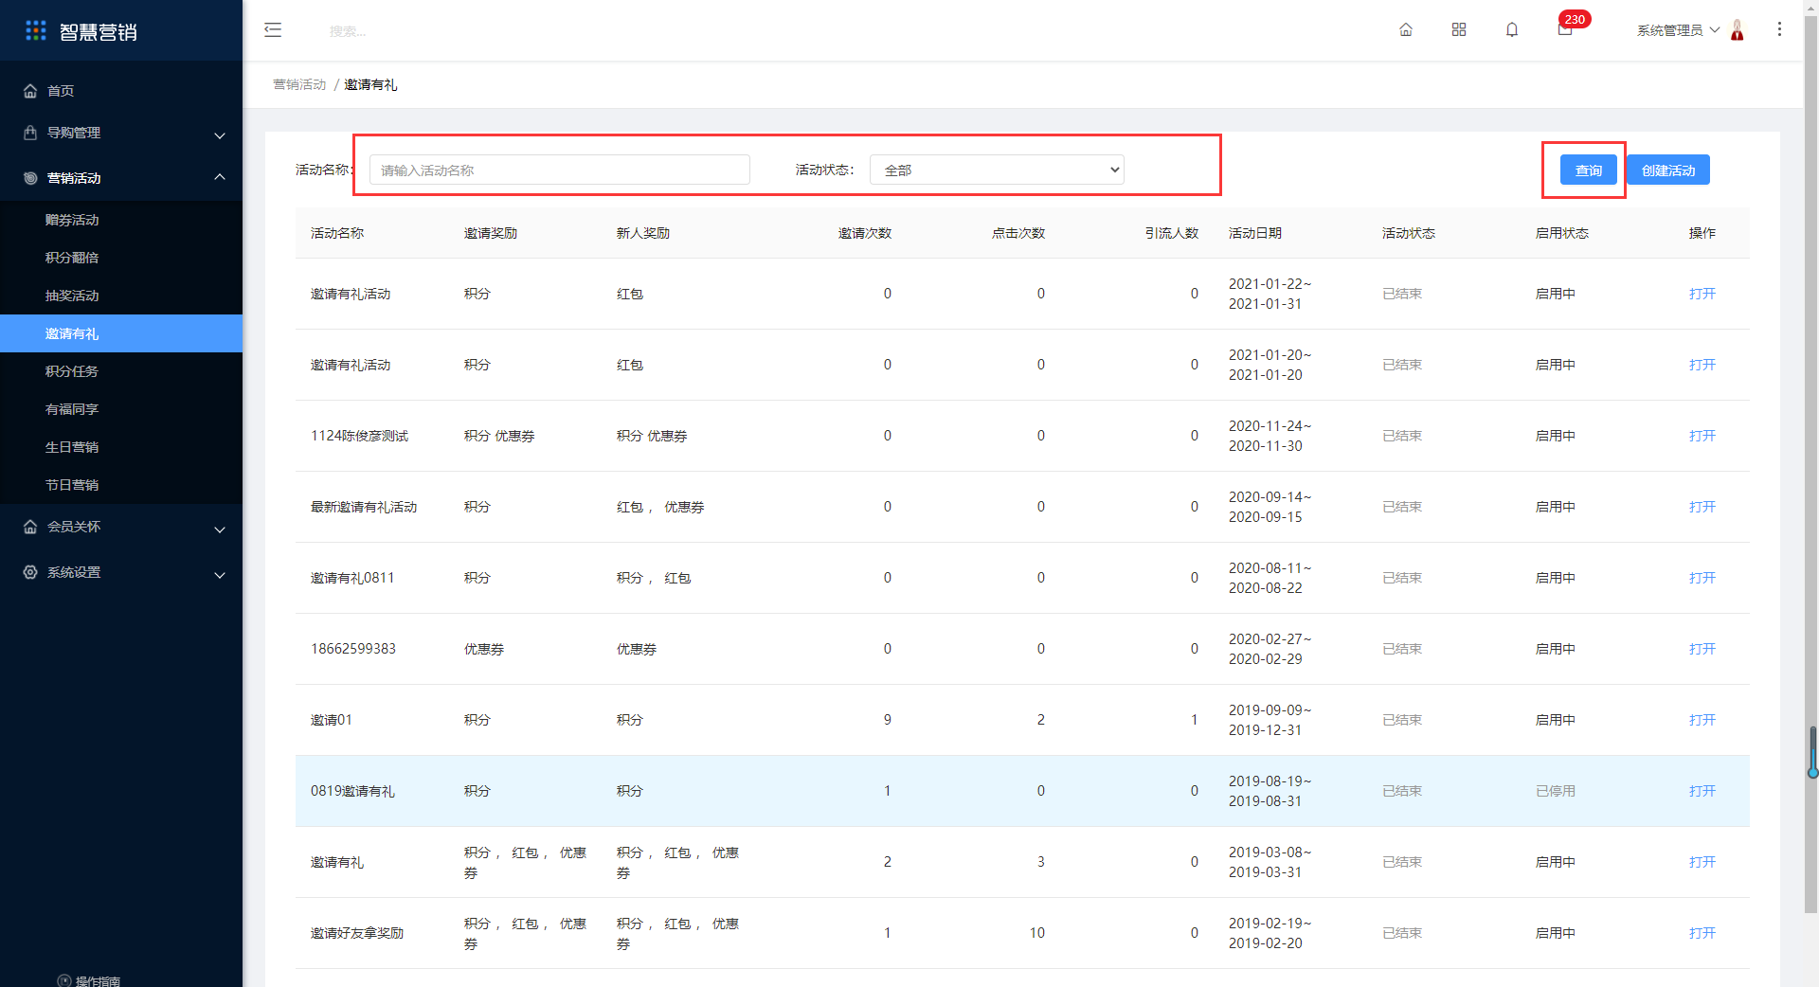The height and width of the screenshot is (987, 1819).
Task: Click 营销活动 in the breadcrumb
Action: point(299,84)
